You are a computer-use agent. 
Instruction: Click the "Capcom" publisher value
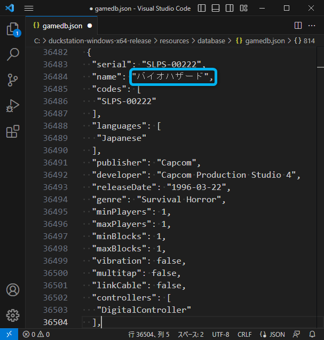click(176, 163)
